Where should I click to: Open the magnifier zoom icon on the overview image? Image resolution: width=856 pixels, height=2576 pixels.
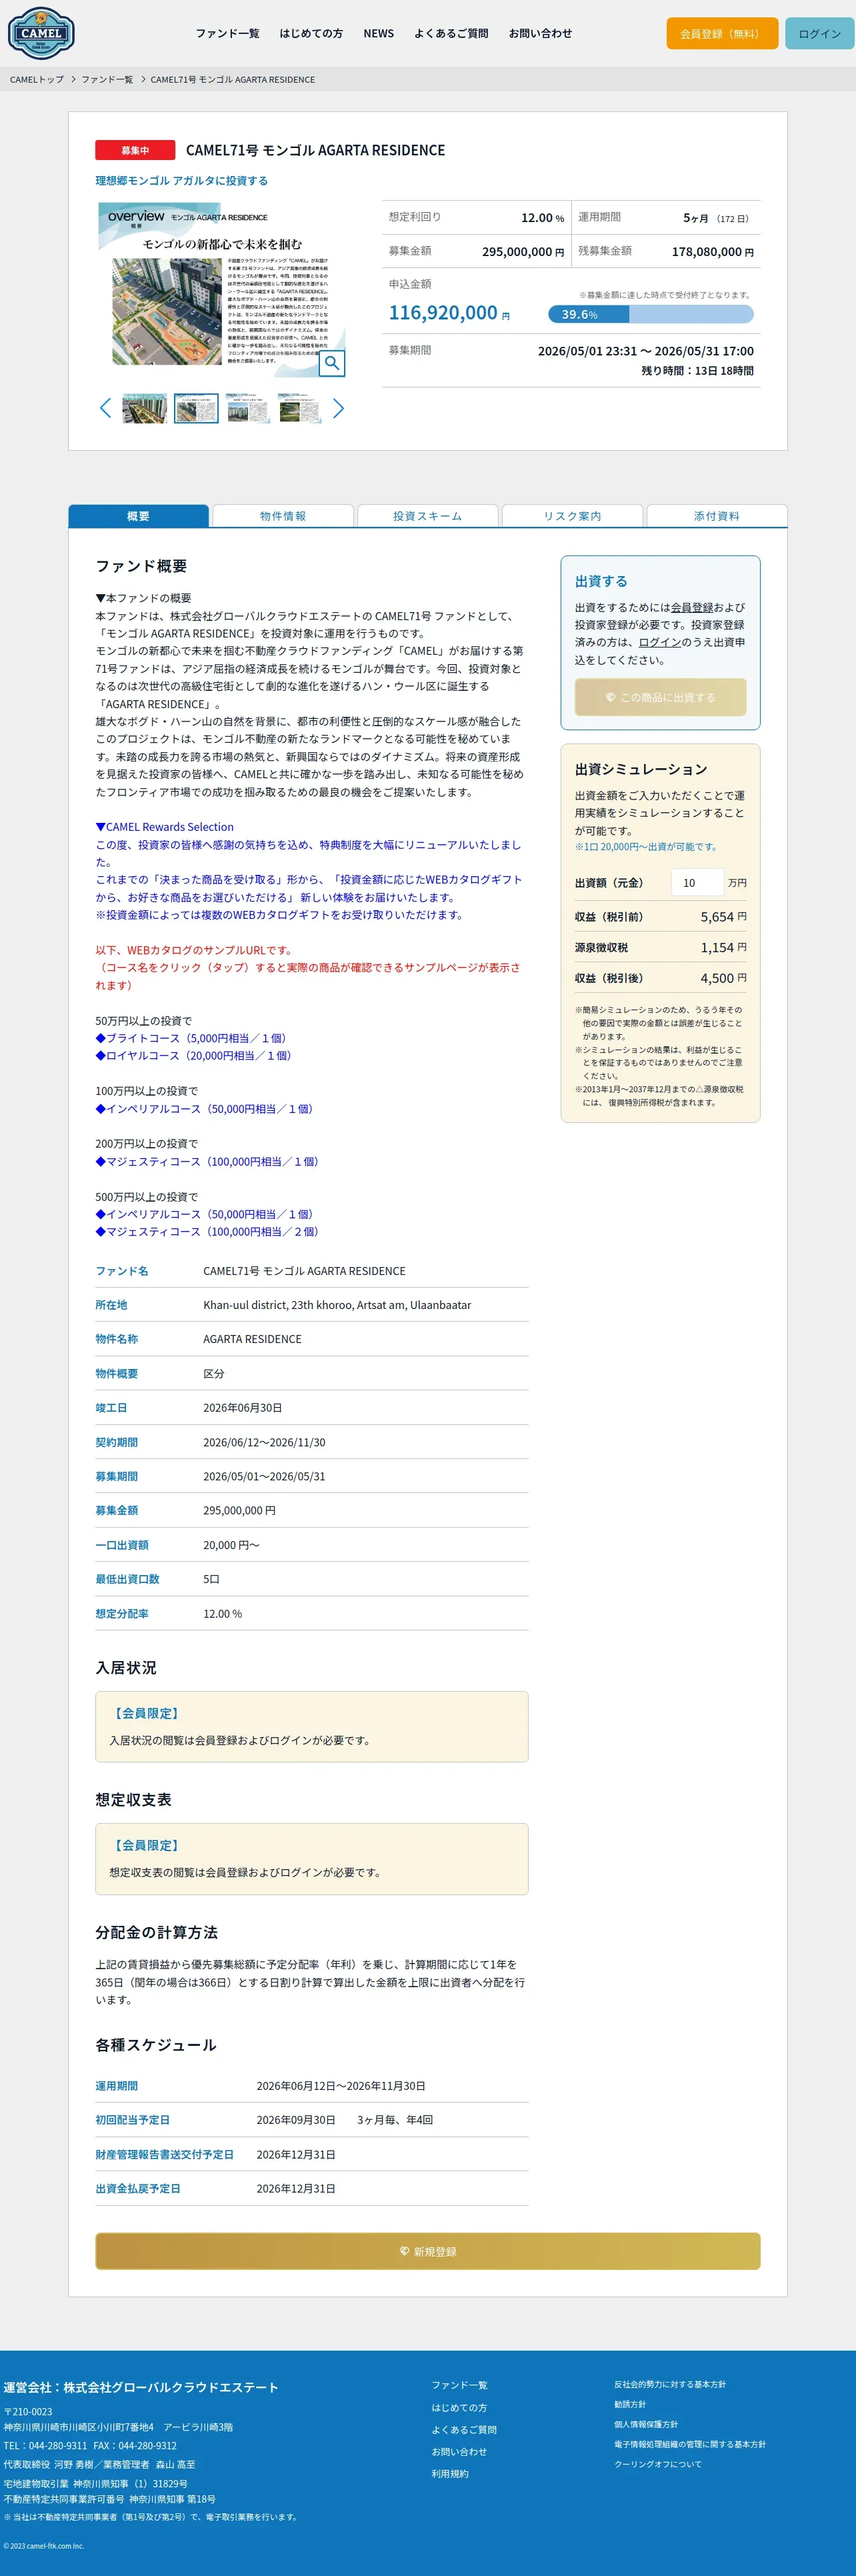[332, 363]
